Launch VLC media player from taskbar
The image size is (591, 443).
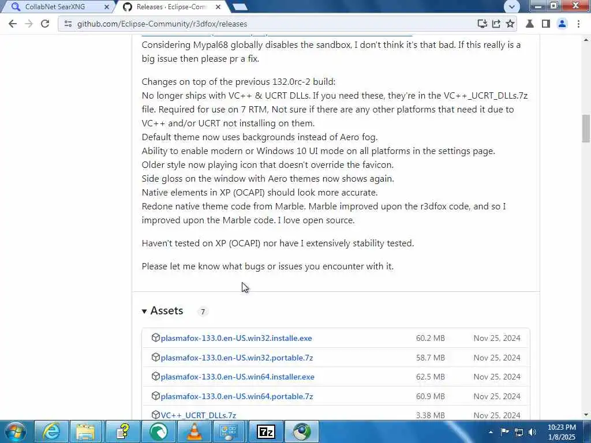click(194, 431)
